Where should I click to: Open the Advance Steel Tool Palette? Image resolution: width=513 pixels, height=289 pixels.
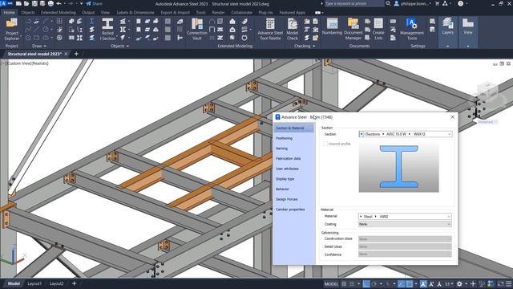[270, 29]
